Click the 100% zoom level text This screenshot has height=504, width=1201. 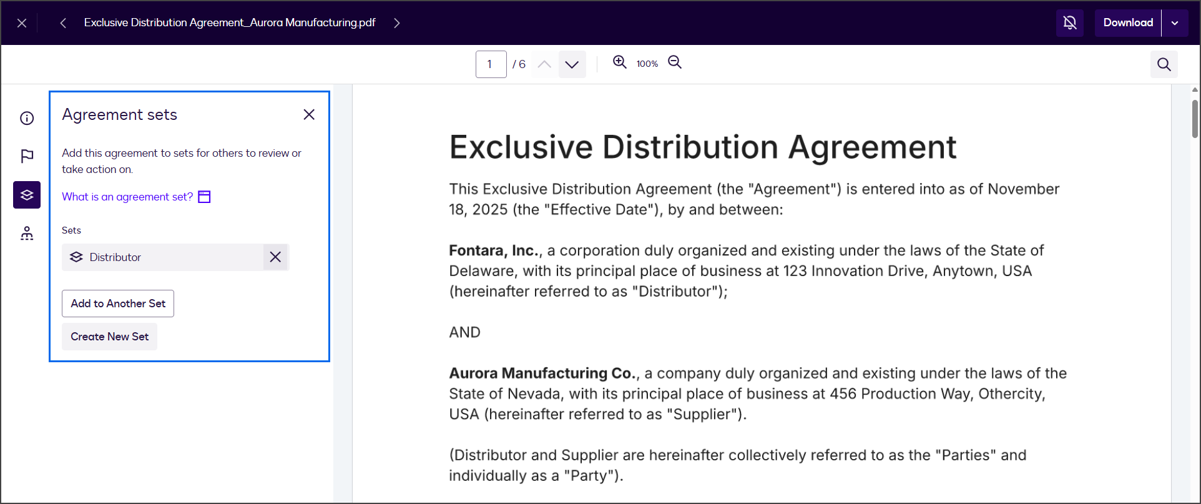tap(647, 64)
